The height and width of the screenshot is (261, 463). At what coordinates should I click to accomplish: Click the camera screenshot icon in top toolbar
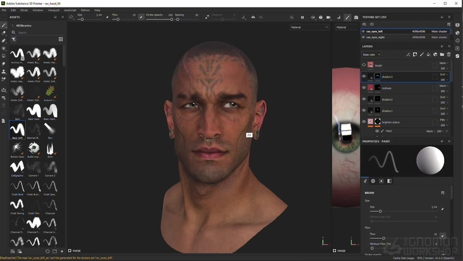356,18
